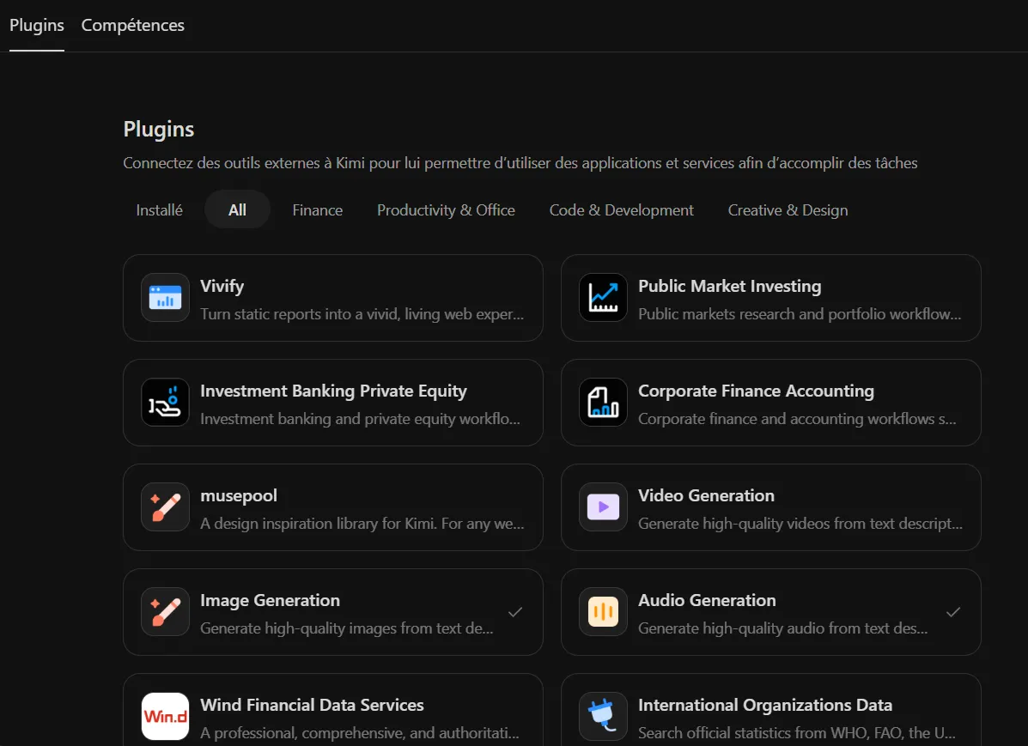Click the 'Plugins' section heading
This screenshot has height=746, width=1028.
click(159, 129)
